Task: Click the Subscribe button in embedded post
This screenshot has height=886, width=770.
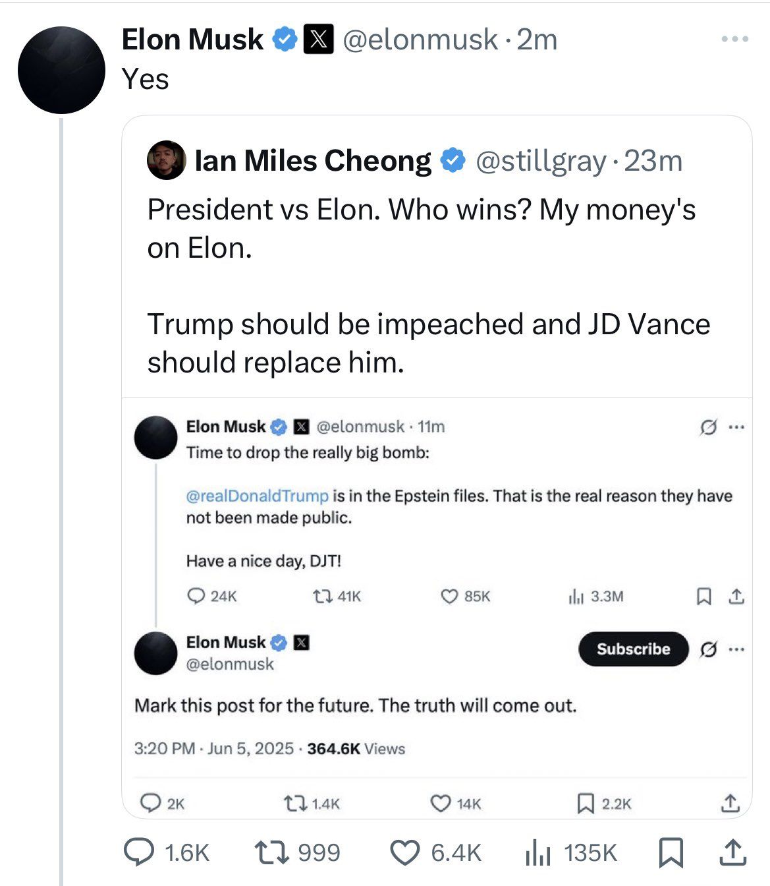Action: tap(633, 649)
